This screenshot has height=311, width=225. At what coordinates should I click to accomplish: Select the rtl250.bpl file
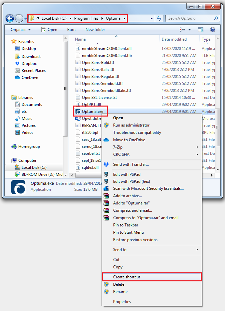pos(90,133)
